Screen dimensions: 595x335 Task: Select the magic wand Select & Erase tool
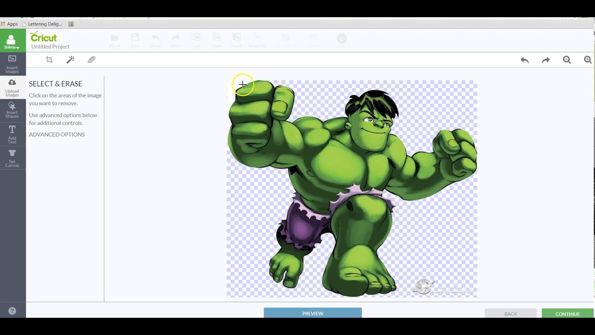71,60
